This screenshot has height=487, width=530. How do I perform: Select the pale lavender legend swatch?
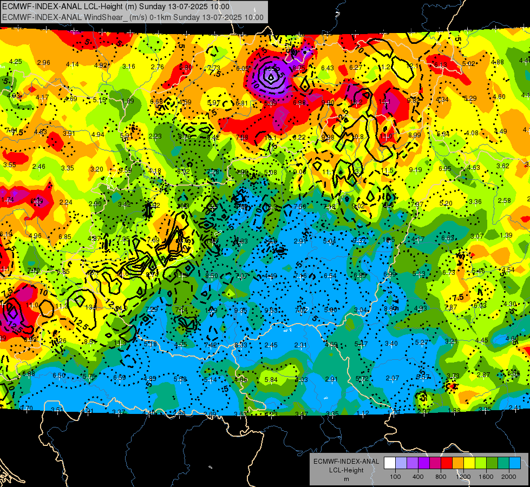[401, 463]
